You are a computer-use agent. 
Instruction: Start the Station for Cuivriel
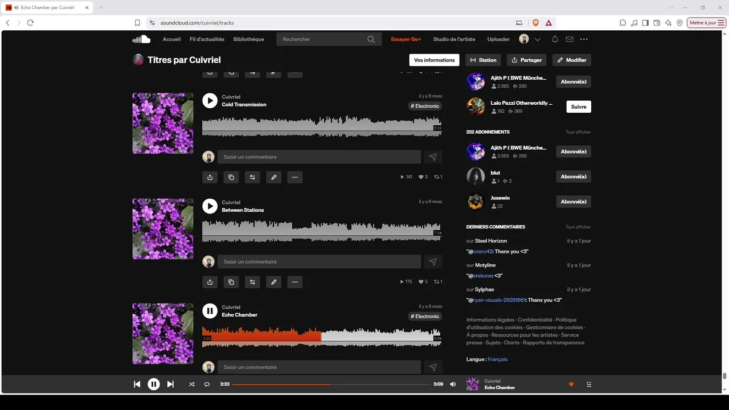483,60
